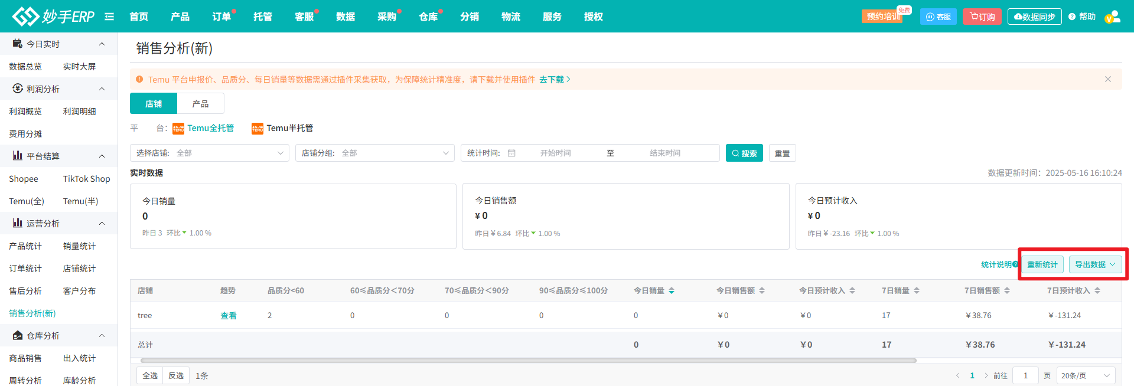The image size is (1134, 386).
Task: Collapse the 仓库分析 sidebar section
Action: point(102,335)
